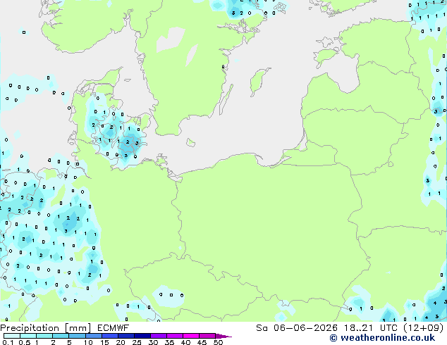Click the "(12+09)" forecast run text
The image size is (447, 345).
tap(424, 328)
